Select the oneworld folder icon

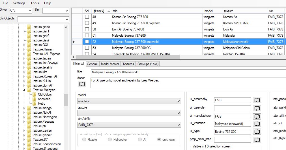(35, 99)
